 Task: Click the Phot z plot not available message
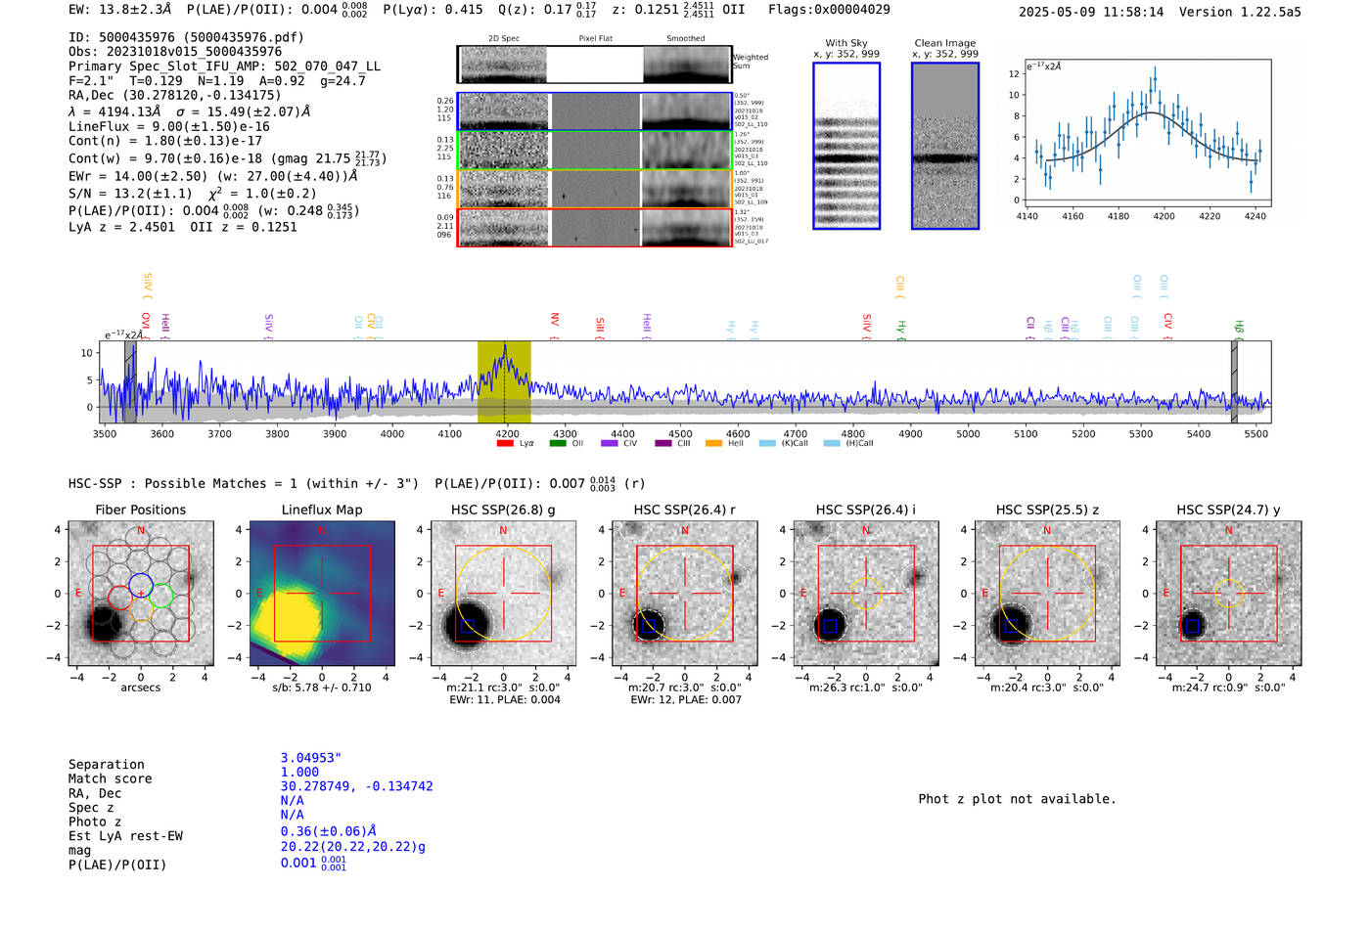1017,799
